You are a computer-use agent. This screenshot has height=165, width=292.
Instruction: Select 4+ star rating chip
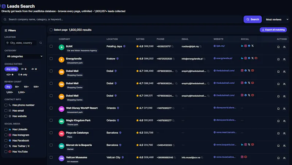[34, 69]
